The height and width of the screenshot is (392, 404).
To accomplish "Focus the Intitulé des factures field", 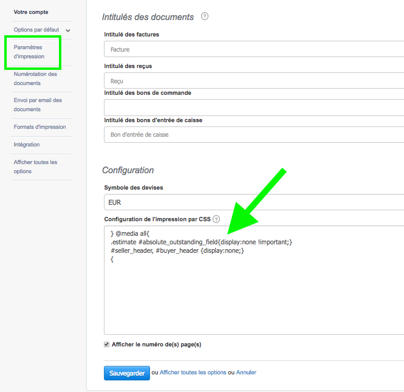I will coord(254,49).
